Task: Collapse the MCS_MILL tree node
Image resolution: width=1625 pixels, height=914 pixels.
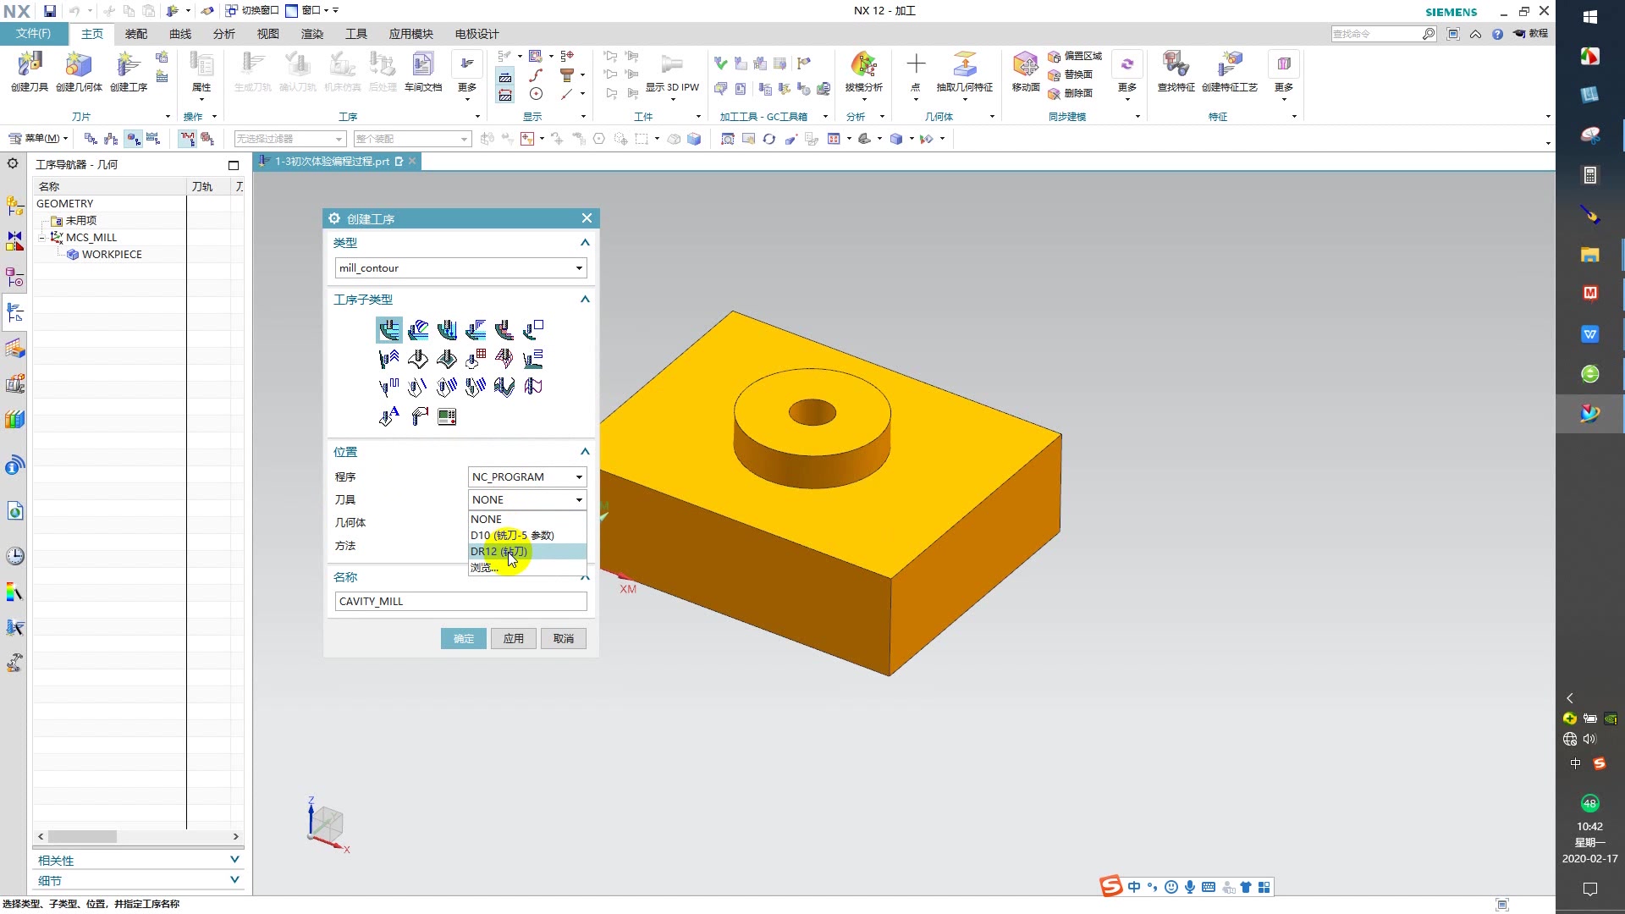Action: (x=42, y=238)
